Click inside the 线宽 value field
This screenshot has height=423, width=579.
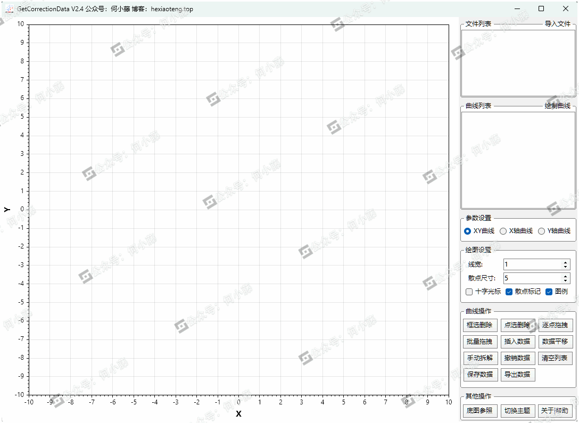(531, 264)
